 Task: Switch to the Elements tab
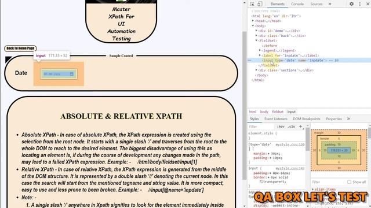(x=278, y=4)
